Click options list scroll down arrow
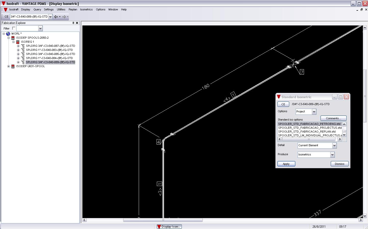 coord(344,135)
